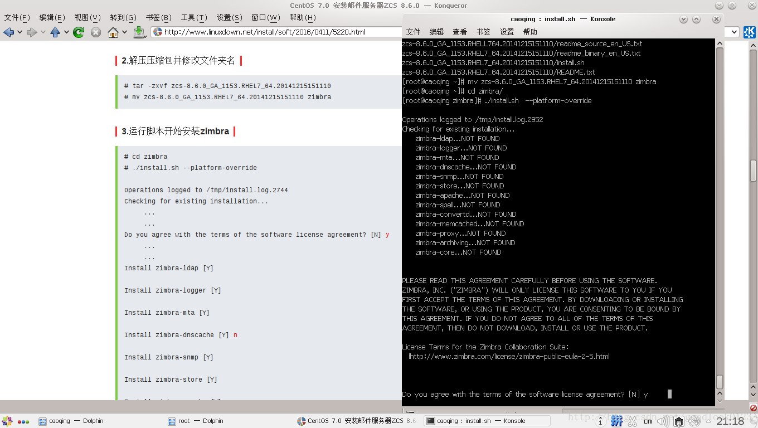Click the site favicon in the address bar
This screenshot has width=758, height=428.
157,32
